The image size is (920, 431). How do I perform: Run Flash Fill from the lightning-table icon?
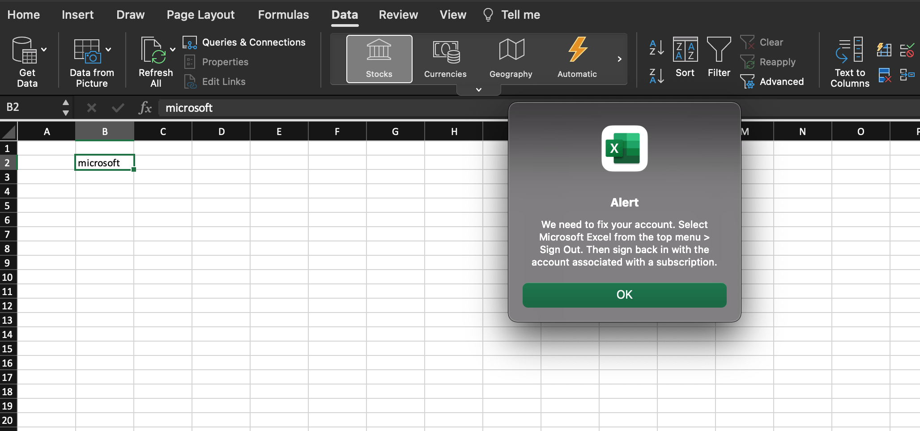coord(884,50)
